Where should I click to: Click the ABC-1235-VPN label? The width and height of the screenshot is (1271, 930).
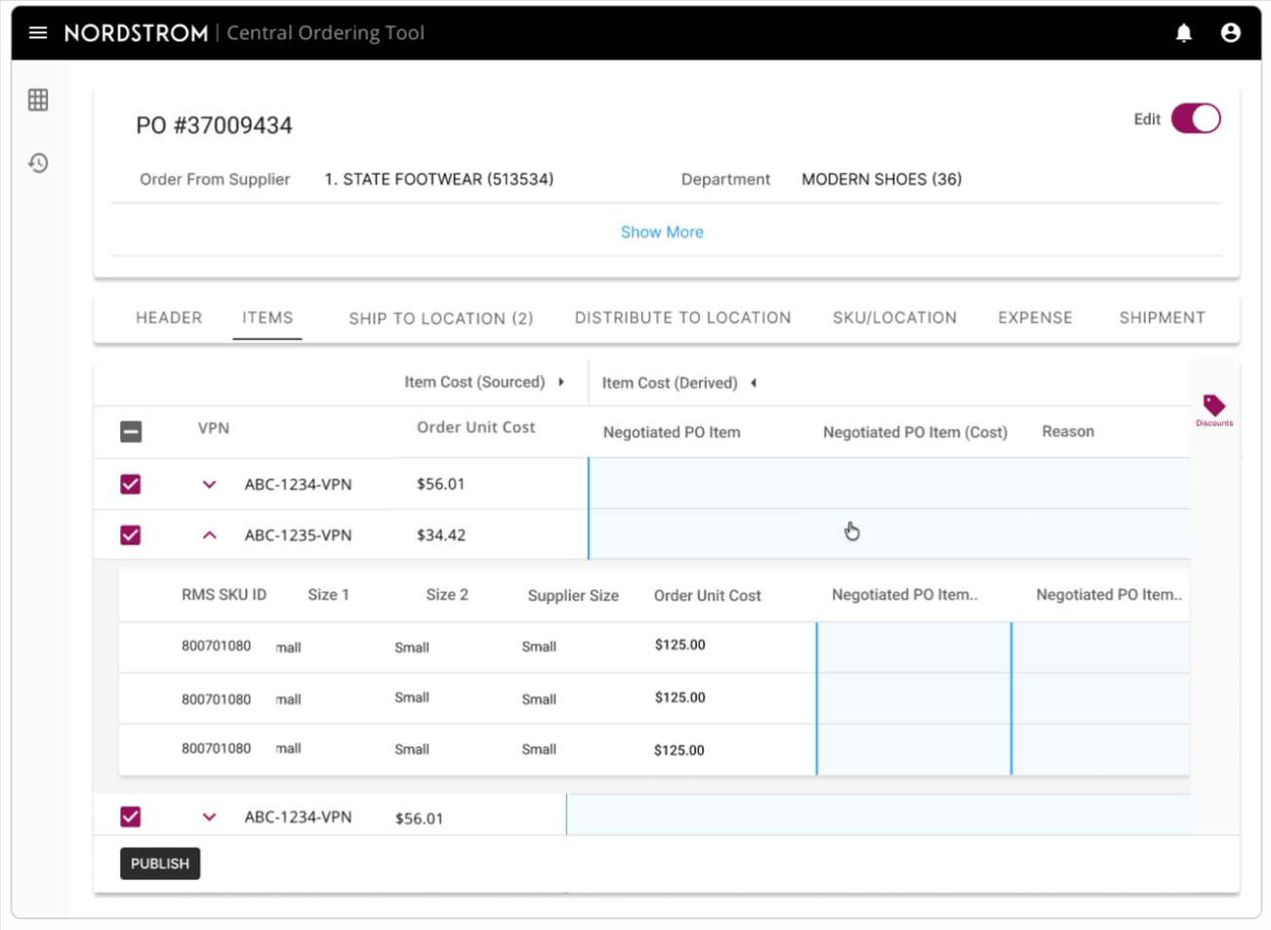tap(298, 535)
